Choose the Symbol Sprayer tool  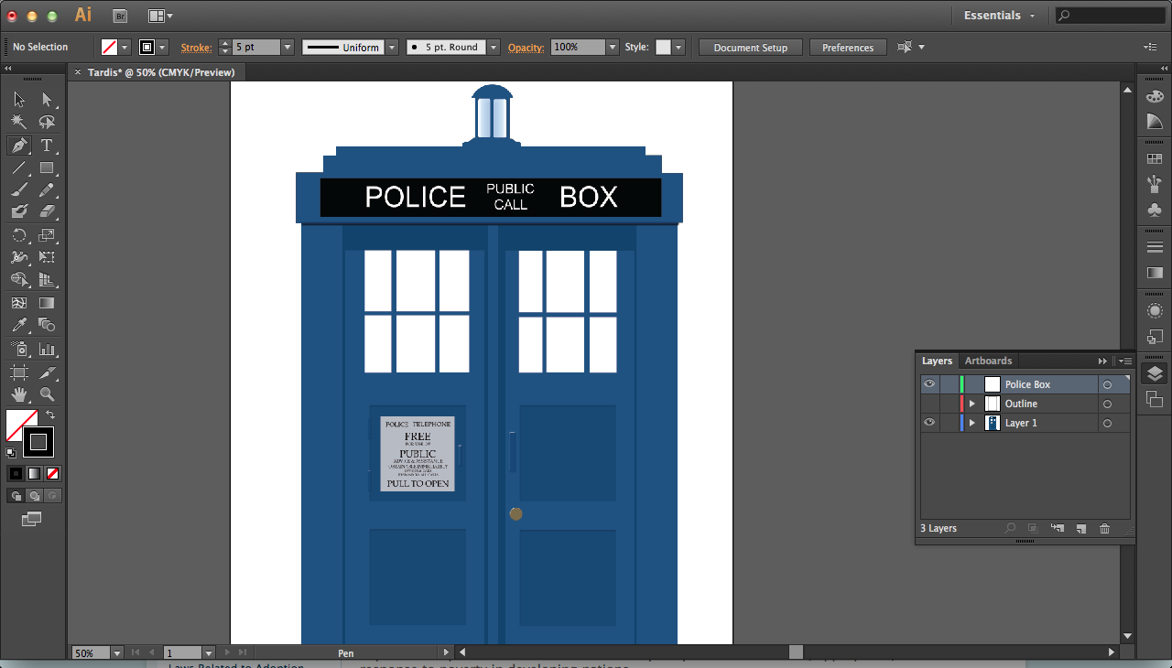(x=19, y=349)
